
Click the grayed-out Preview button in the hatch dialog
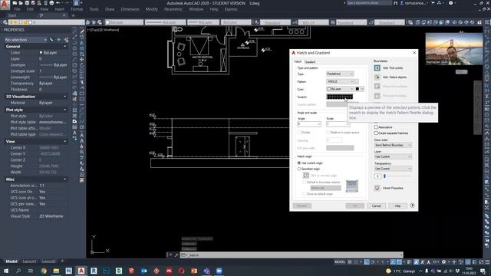click(302, 205)
